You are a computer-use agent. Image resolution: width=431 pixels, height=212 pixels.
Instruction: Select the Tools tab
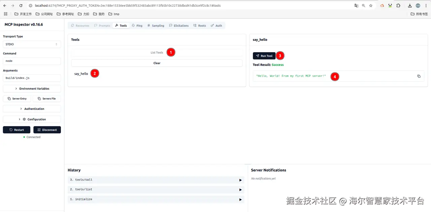click(x=121, y=26)
